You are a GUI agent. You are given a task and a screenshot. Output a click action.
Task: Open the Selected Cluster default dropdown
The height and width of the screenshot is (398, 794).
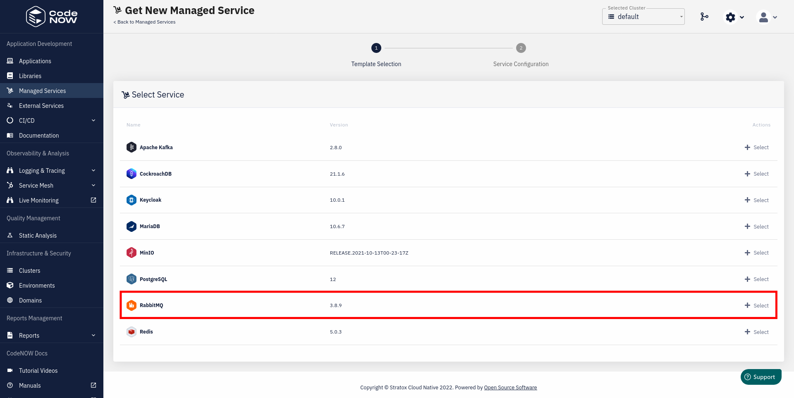click(643, 17)
